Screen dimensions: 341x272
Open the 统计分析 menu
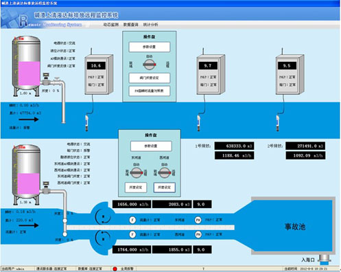tap(150, 25)
